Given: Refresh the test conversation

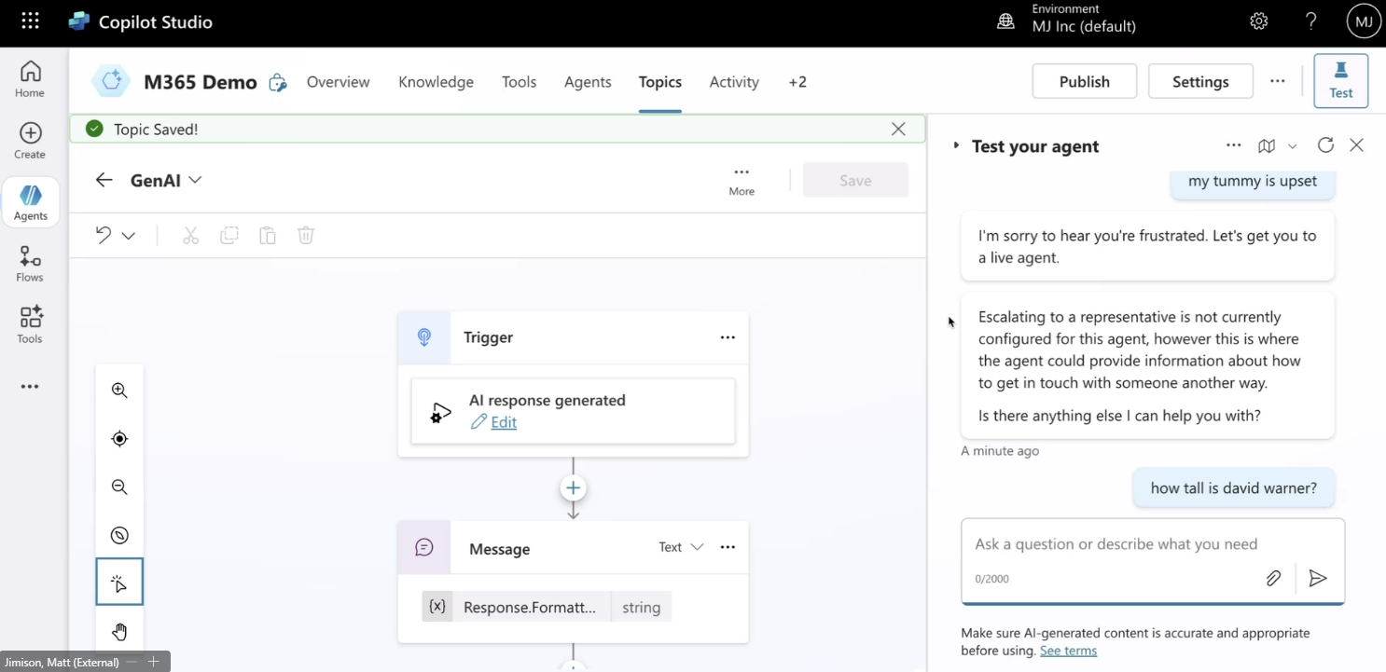Looking at the screenshot, I should 1325,145.
